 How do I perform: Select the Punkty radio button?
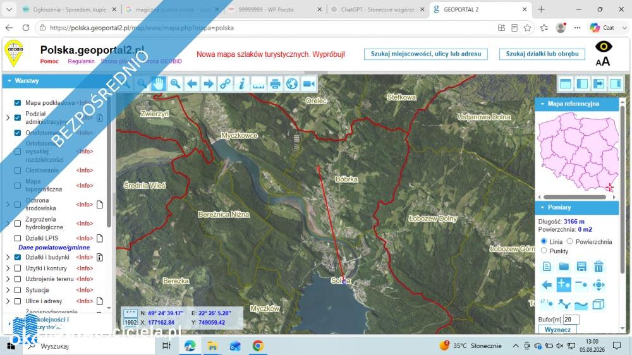tap(544, 251)
